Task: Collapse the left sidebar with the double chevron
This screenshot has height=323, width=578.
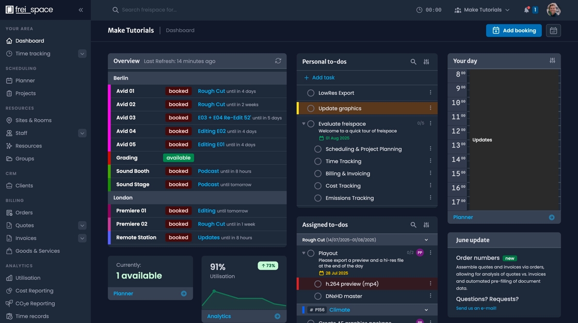Action: 81,9
